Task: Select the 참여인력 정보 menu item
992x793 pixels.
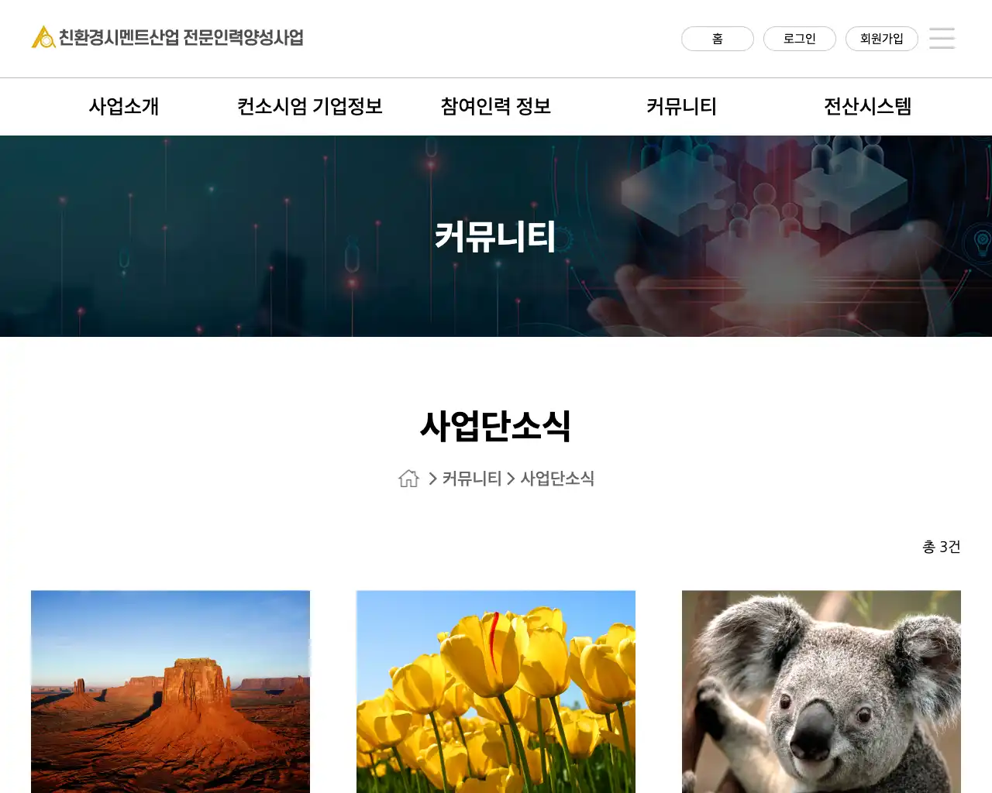Action: click(496, 106)
